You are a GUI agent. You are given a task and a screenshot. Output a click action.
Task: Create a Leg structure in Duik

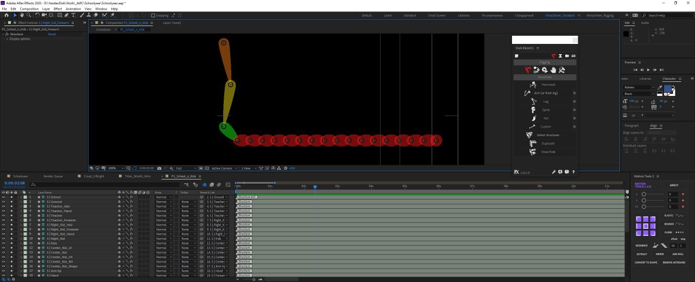[545, 101]
